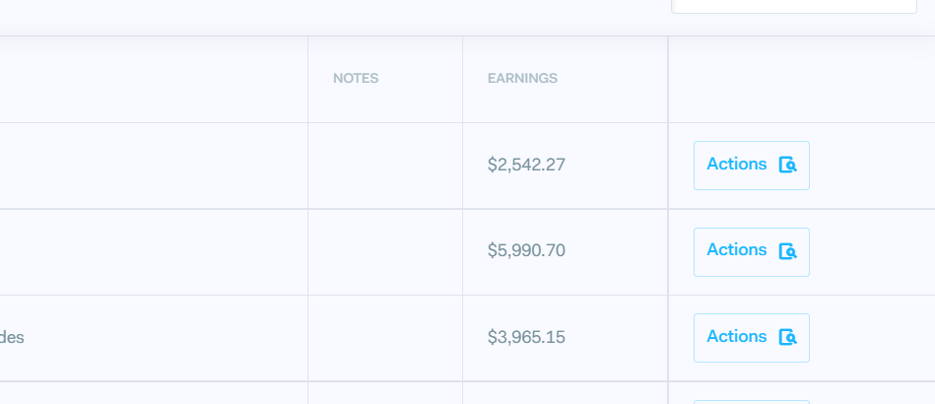This screenshot has height=404, width=935.
Task: Sort by the EARNINGS column header
Action: [522, 79]
